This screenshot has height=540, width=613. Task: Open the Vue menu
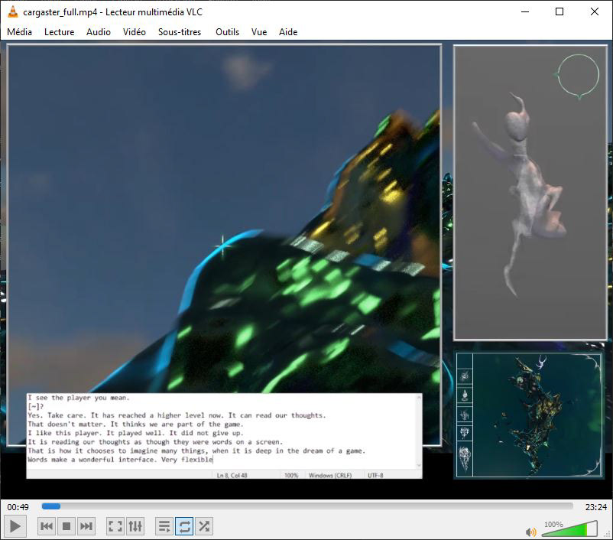pyautogui.click(x=259, y=32)
